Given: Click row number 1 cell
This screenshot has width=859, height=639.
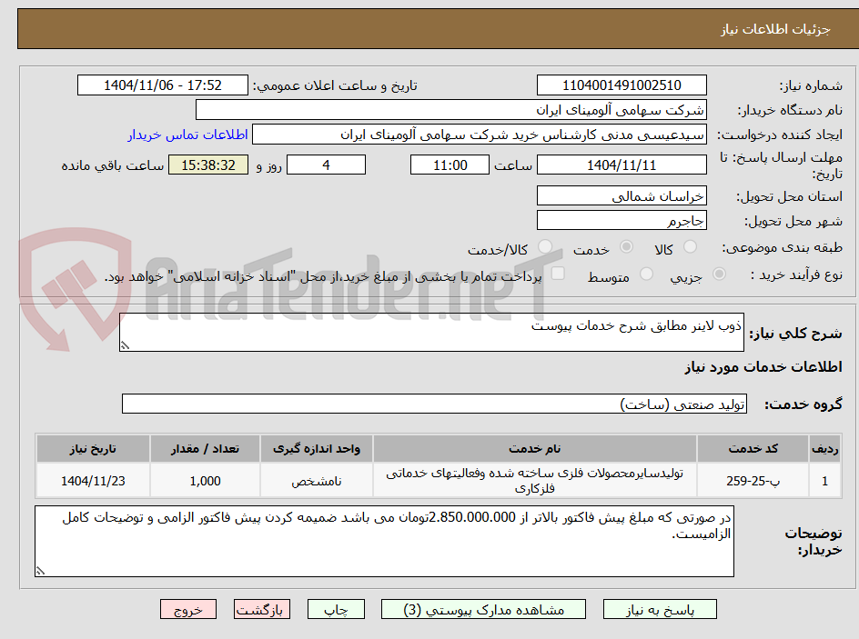Looking at the screenshot, I should [x=825, y=480].
